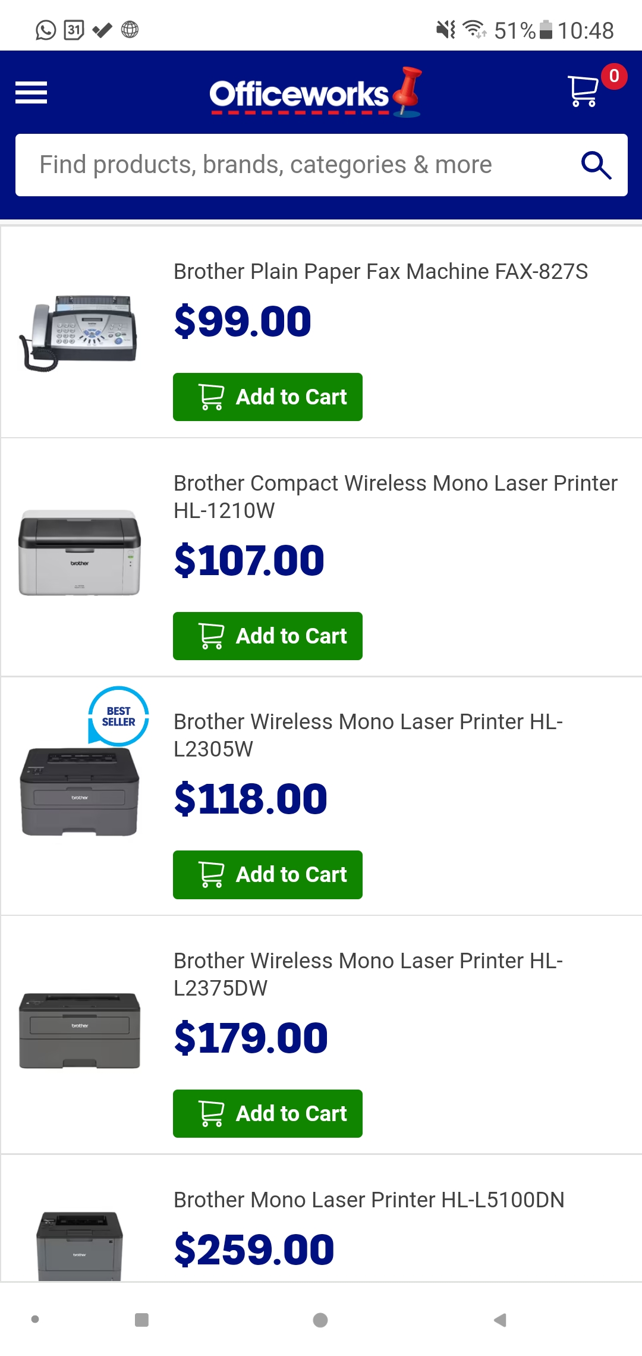
Task: Tap the search magnifier icon
Action: point(596,165)
